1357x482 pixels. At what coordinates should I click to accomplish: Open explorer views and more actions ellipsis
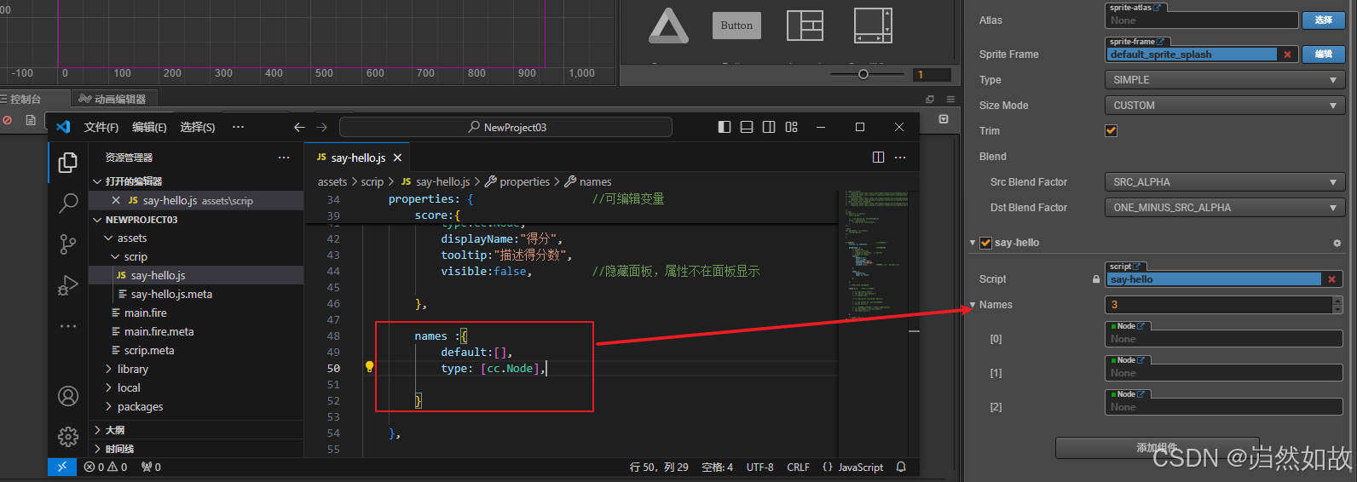[x=284, y=158]
